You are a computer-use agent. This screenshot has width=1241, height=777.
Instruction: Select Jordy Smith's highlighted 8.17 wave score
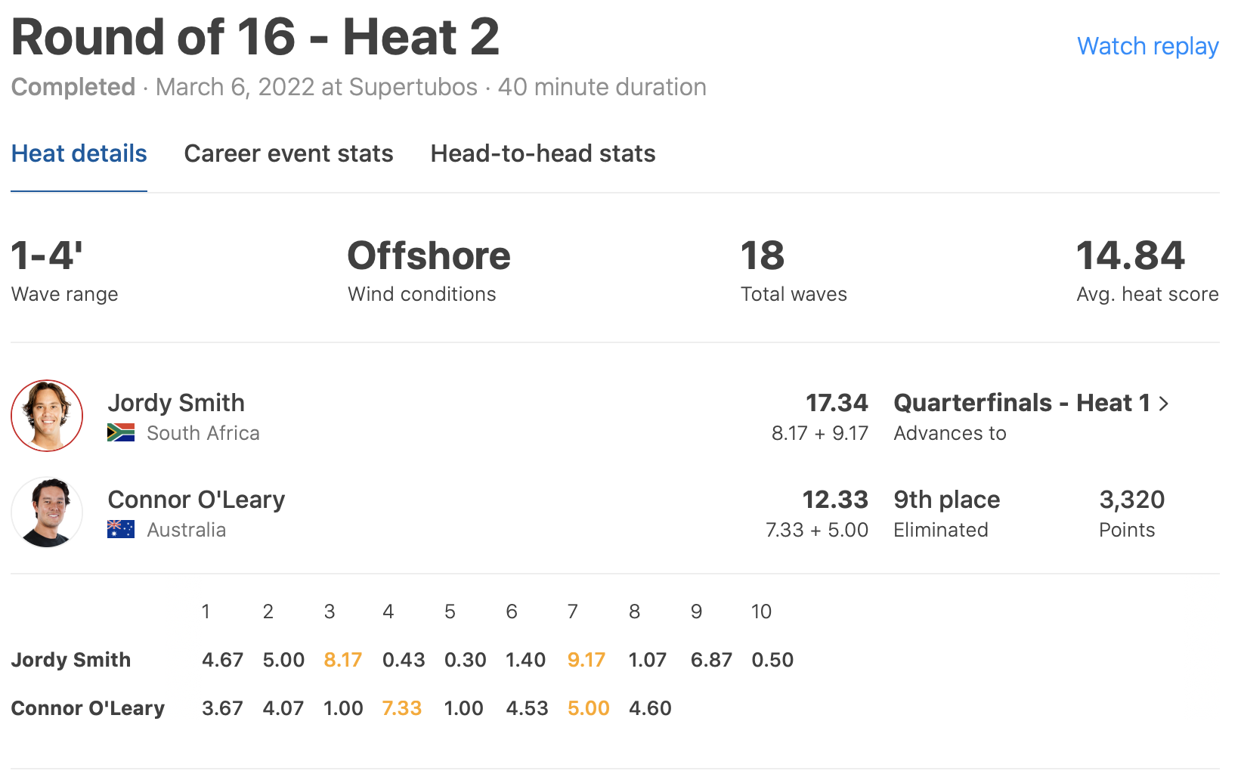point(342,660)
